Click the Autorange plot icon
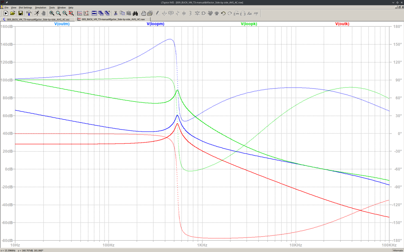 [x=86, y=13]
